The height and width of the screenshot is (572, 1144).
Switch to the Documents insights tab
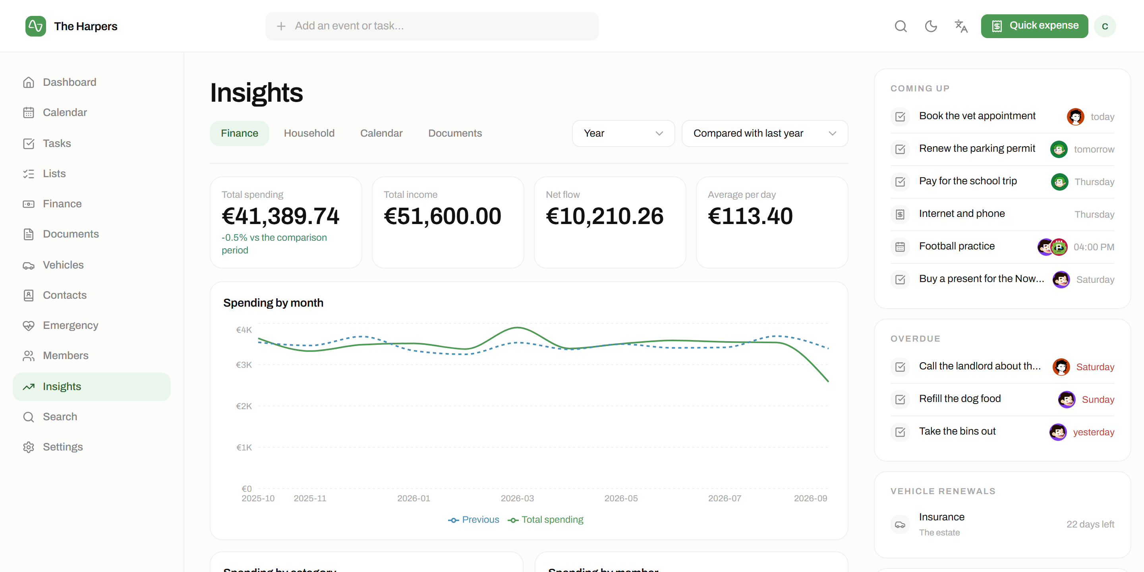[455, 133]
